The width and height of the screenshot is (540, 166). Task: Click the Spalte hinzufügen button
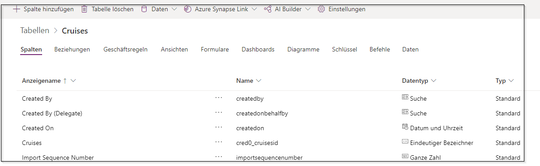click(x=43, y=9)
